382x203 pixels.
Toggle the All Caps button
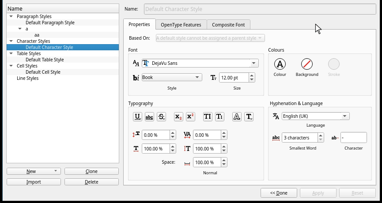click(208, 117)
